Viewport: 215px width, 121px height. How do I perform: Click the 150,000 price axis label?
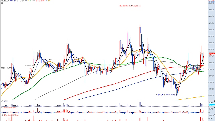pyautogui.click(x=211, y=95)
